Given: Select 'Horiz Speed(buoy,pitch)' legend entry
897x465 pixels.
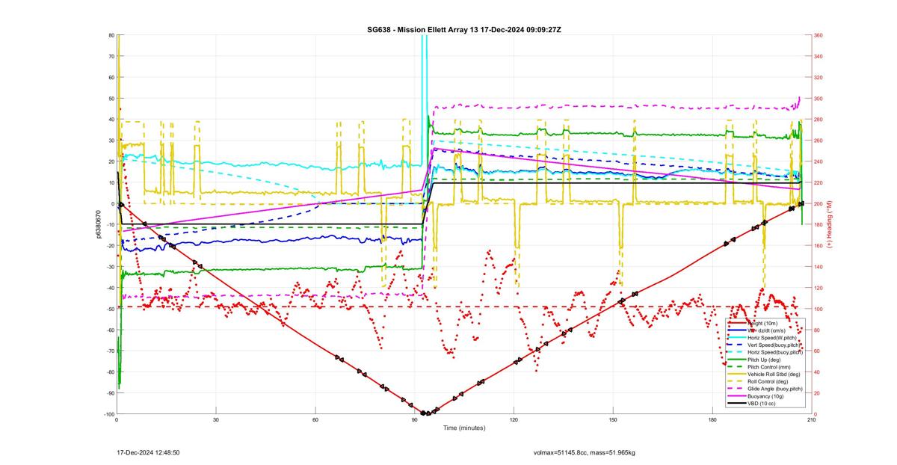Looking at the screenshot, I should pos(775,351).
